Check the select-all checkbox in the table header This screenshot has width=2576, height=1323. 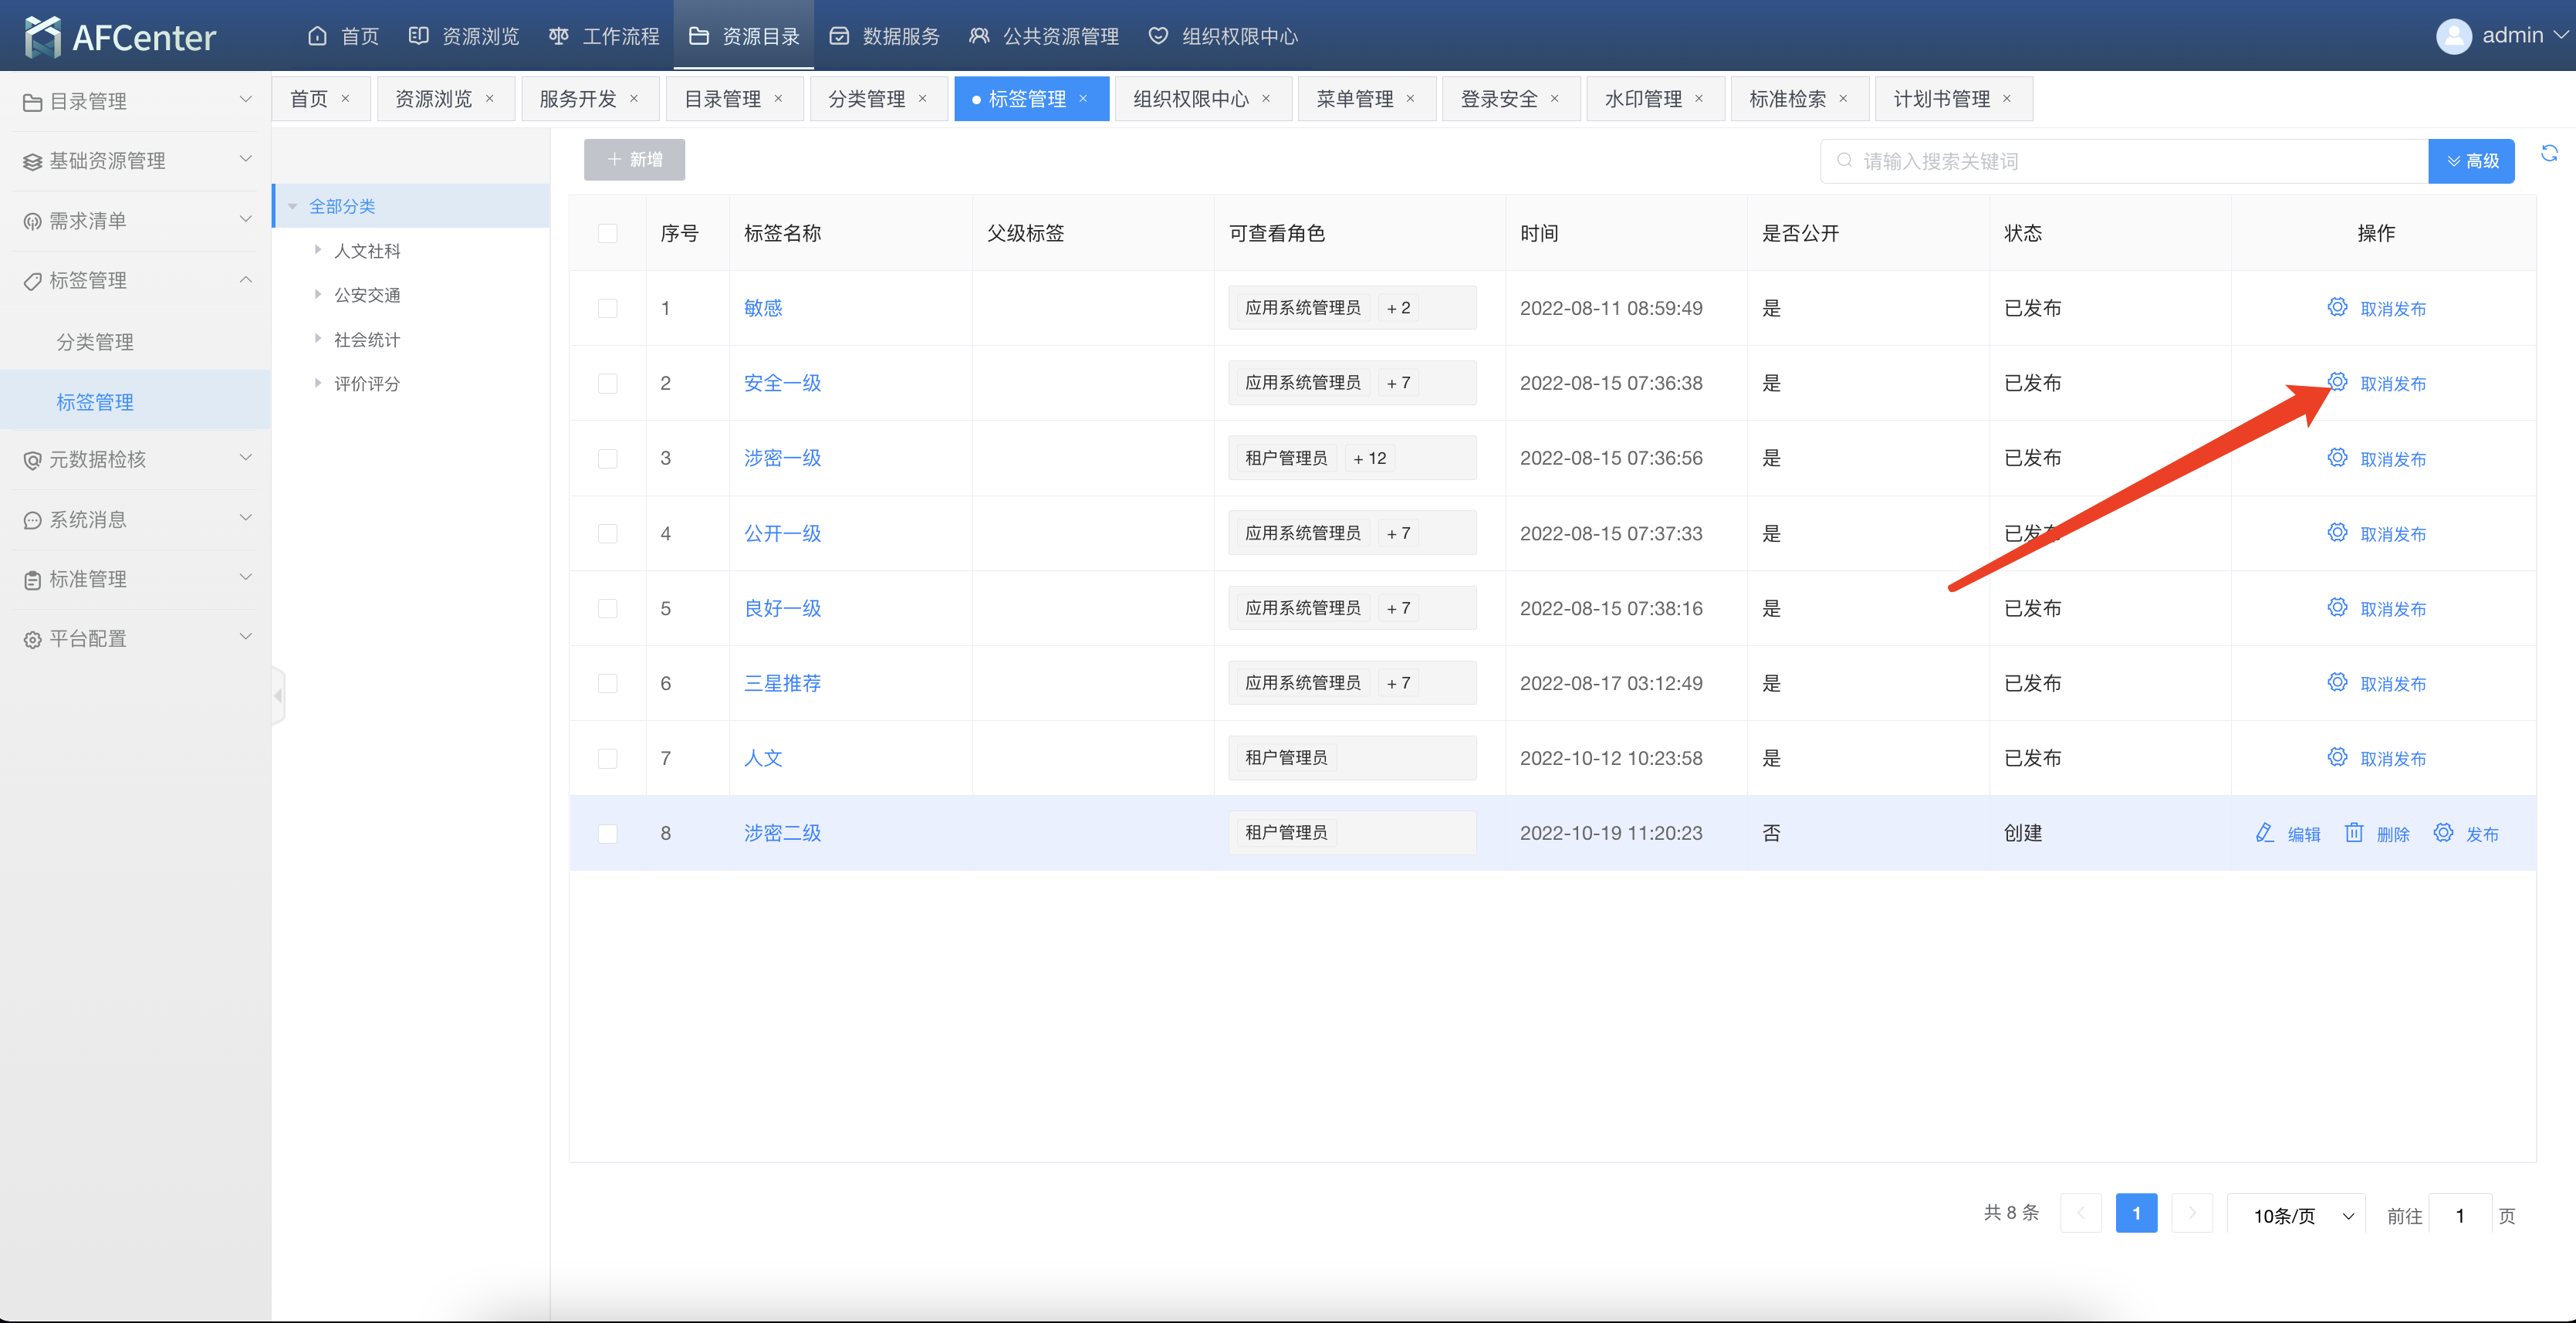(x=607, y=233)
